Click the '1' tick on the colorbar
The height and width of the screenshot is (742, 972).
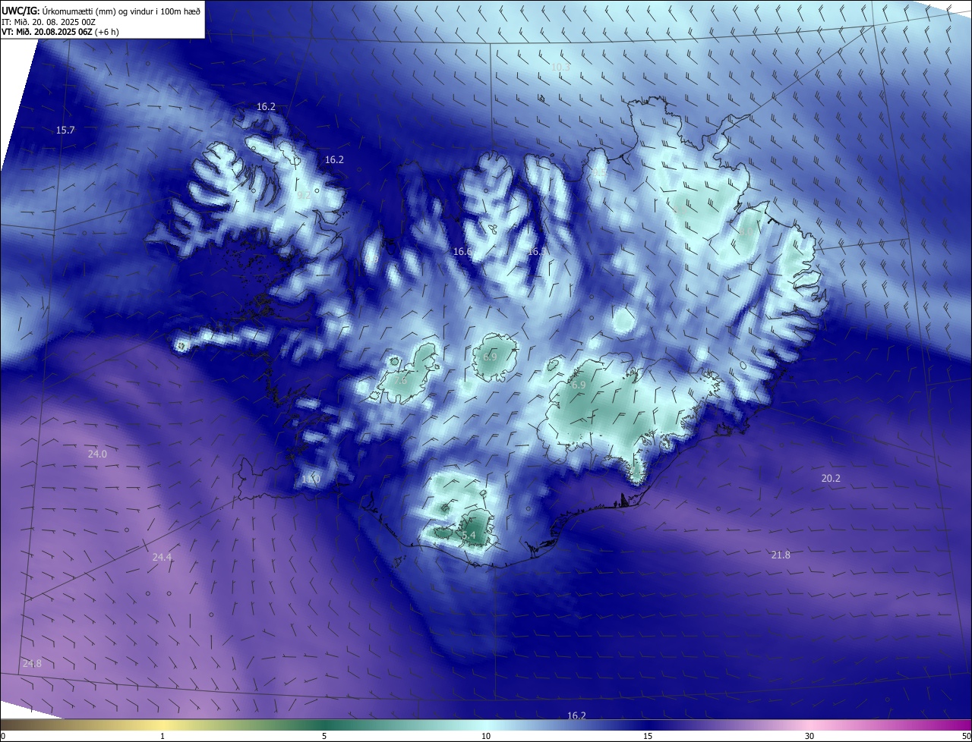(163, 736)
